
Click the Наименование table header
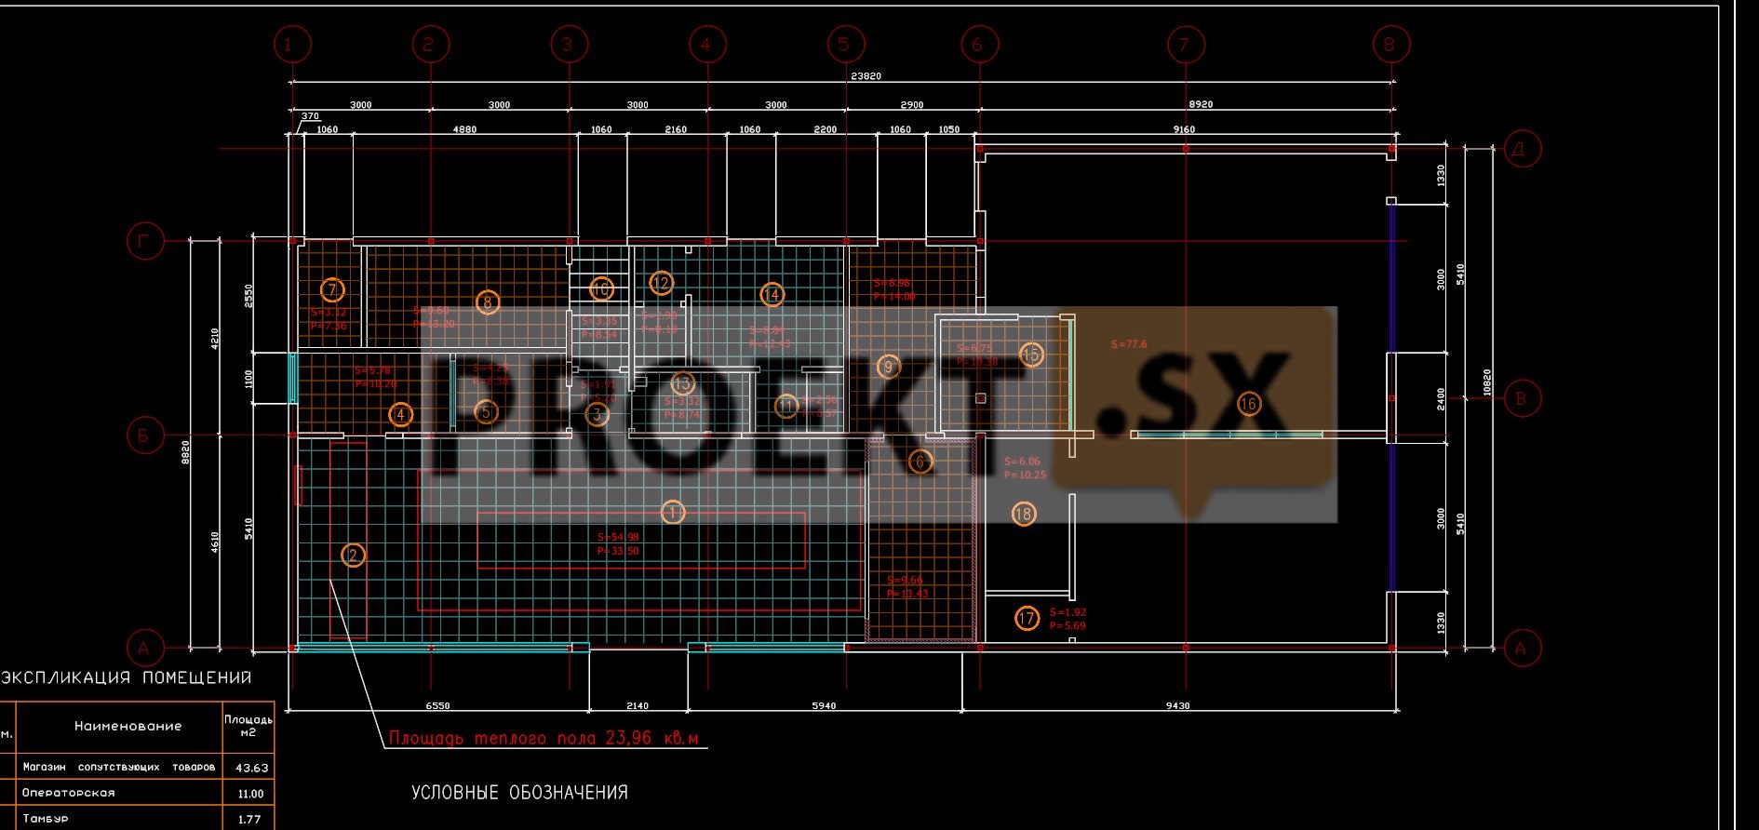(x=128, y=726)
